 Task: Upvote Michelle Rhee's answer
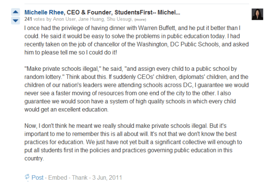point(16,12)
